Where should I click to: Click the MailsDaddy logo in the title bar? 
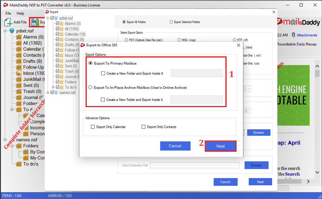pos(6,5)
